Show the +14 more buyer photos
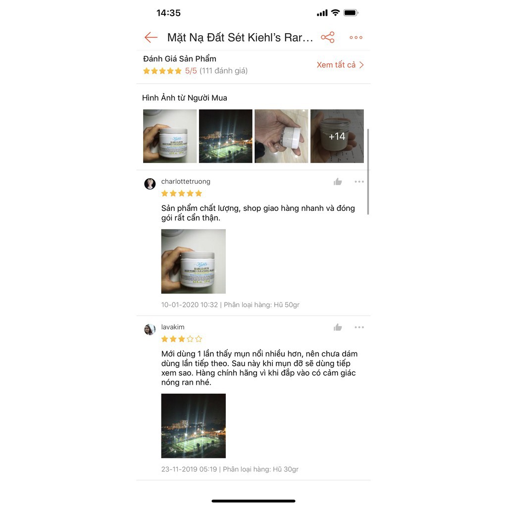 (x=337, y=136)
